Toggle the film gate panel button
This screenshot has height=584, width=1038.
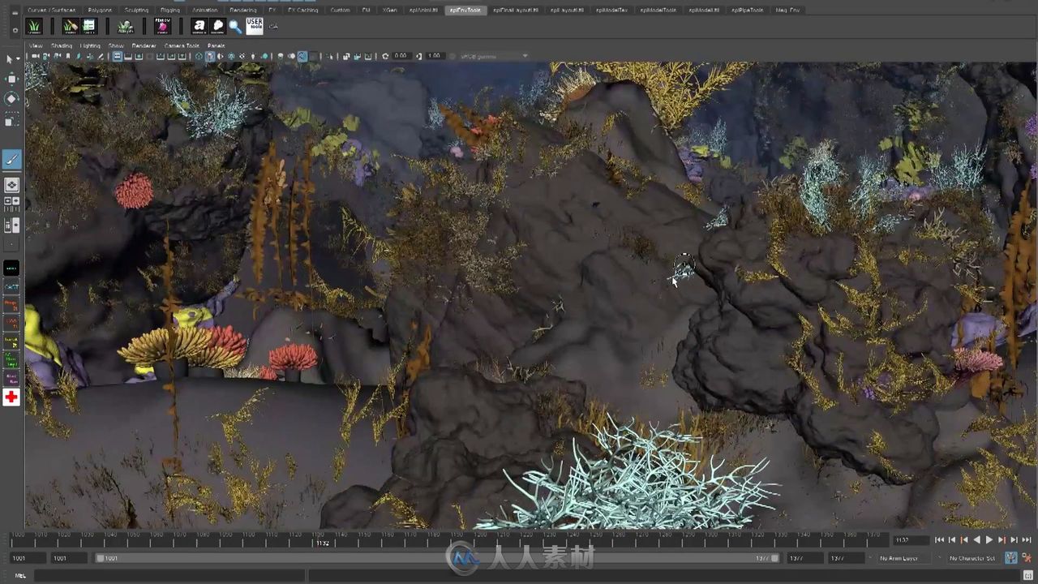click(x=128, y=56)
